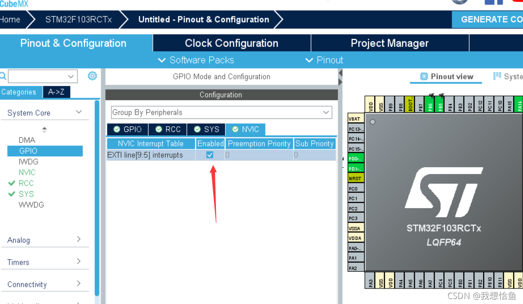The height and width of the screenshot is (304, 523).
Task: Click the Pinout view chip icon
Action: tap(424, 76)
